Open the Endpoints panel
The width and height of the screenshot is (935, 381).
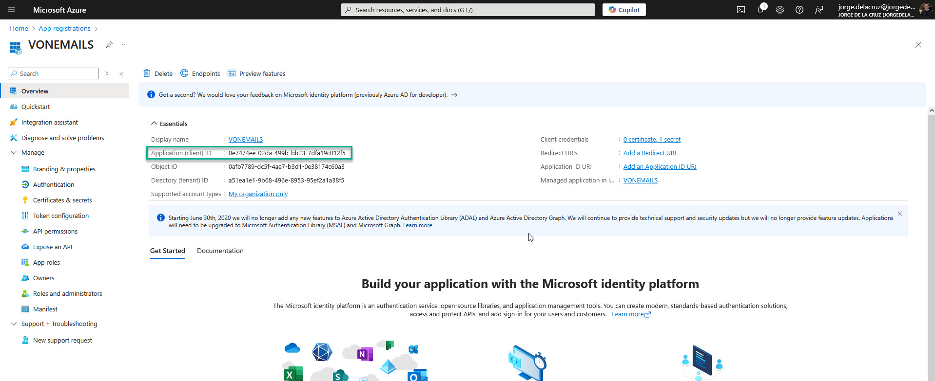point(200,73)
